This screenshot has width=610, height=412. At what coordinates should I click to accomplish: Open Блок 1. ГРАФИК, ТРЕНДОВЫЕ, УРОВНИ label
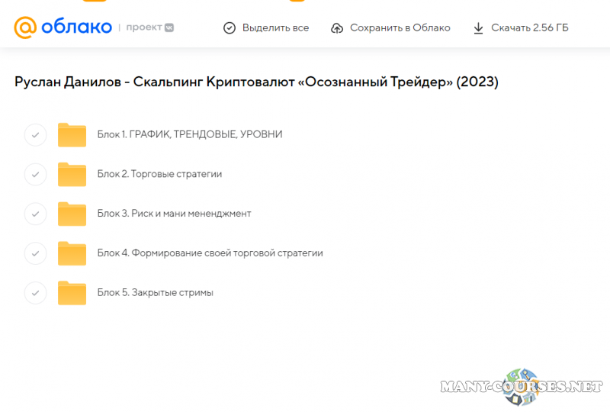point(190,135)
